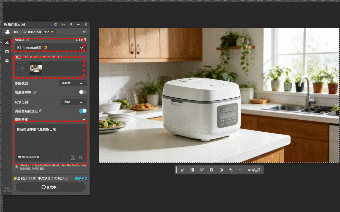340x212 pixels.
Task: Toggle the 高清分辨率 switch
Action: coord(83,92)
